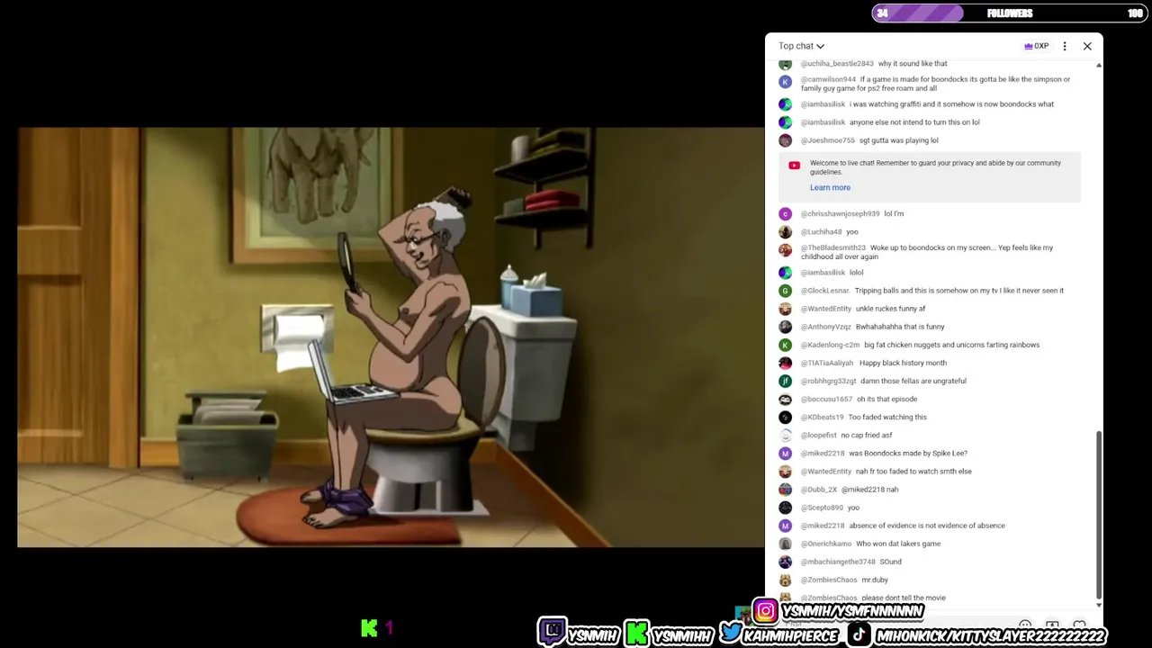Click the heart reaction icon in chat
This screenshot has width=1152, height=648.
tap(1079, 625)
